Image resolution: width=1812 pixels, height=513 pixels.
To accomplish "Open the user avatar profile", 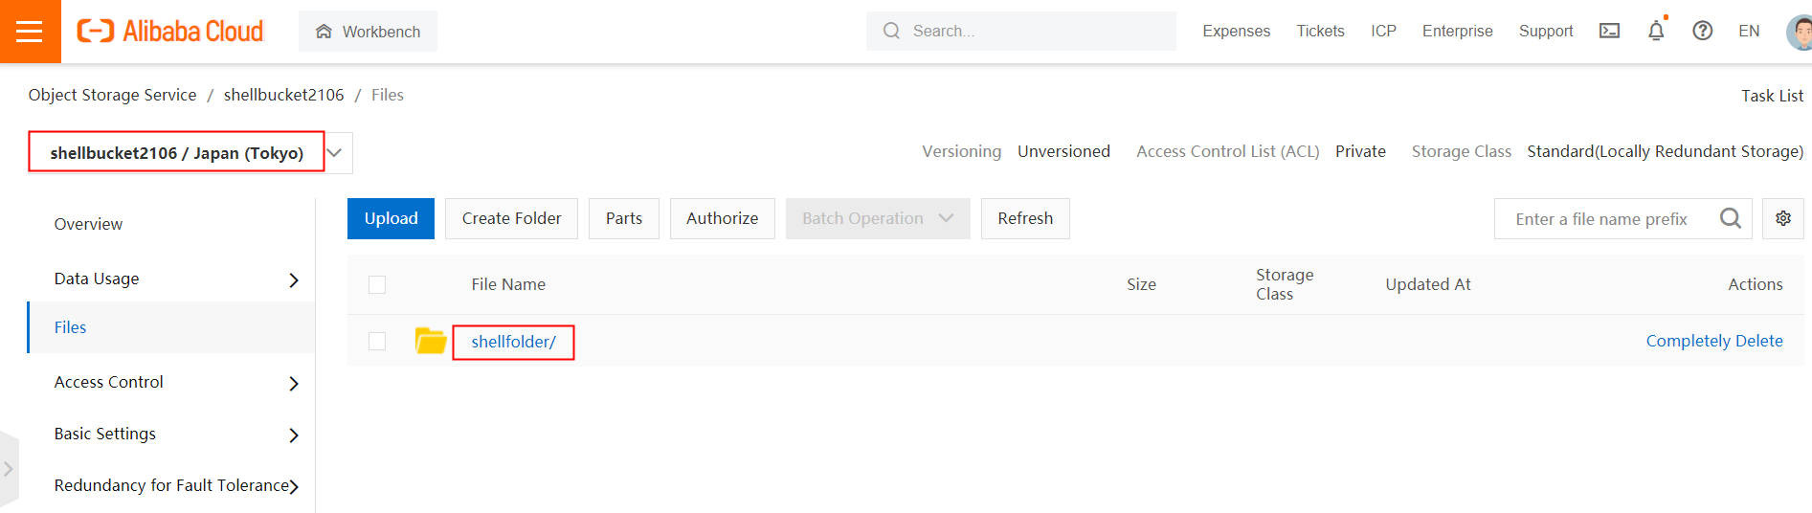I will [x=1800, y=32].
